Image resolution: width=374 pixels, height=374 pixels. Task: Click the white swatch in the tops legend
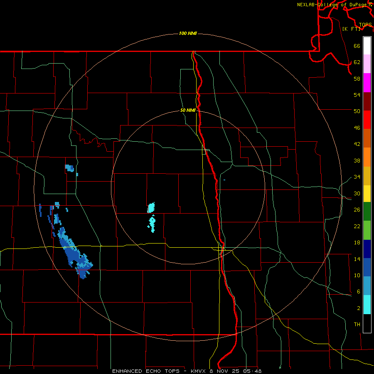coord(367,46)
